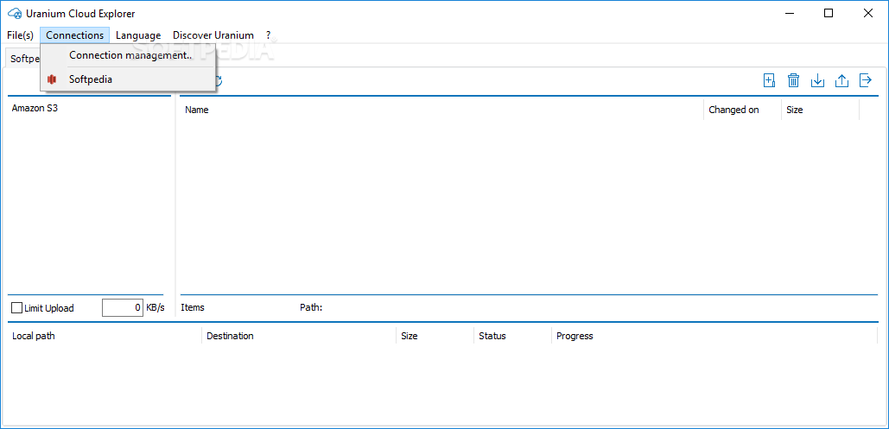Maximize the Uranium Cloud Explorer window
The width and height of the screenshot is (889, 429).
click(829, 14)
